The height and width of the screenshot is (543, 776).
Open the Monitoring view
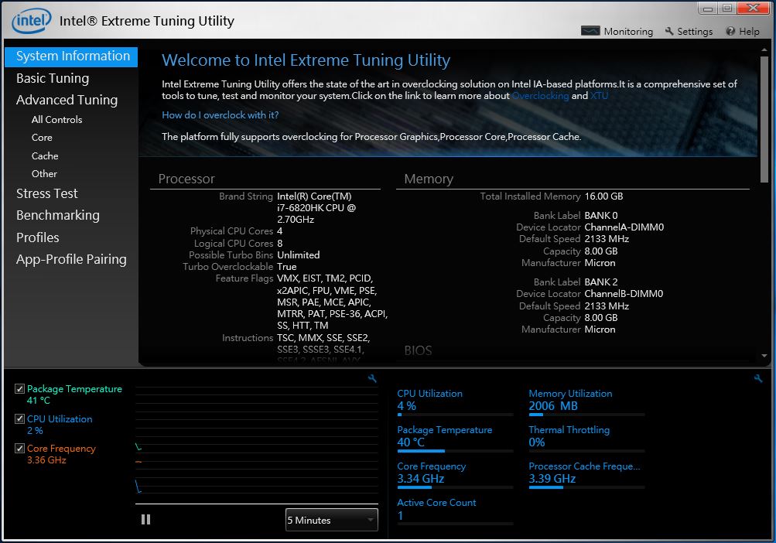tap(617, 31)
